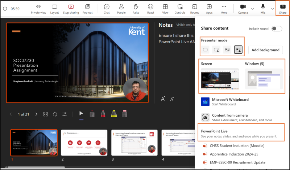The width and height of the screenshot is (290, 170).
Task: Open the meeting Chat
Action: [107, 9]
